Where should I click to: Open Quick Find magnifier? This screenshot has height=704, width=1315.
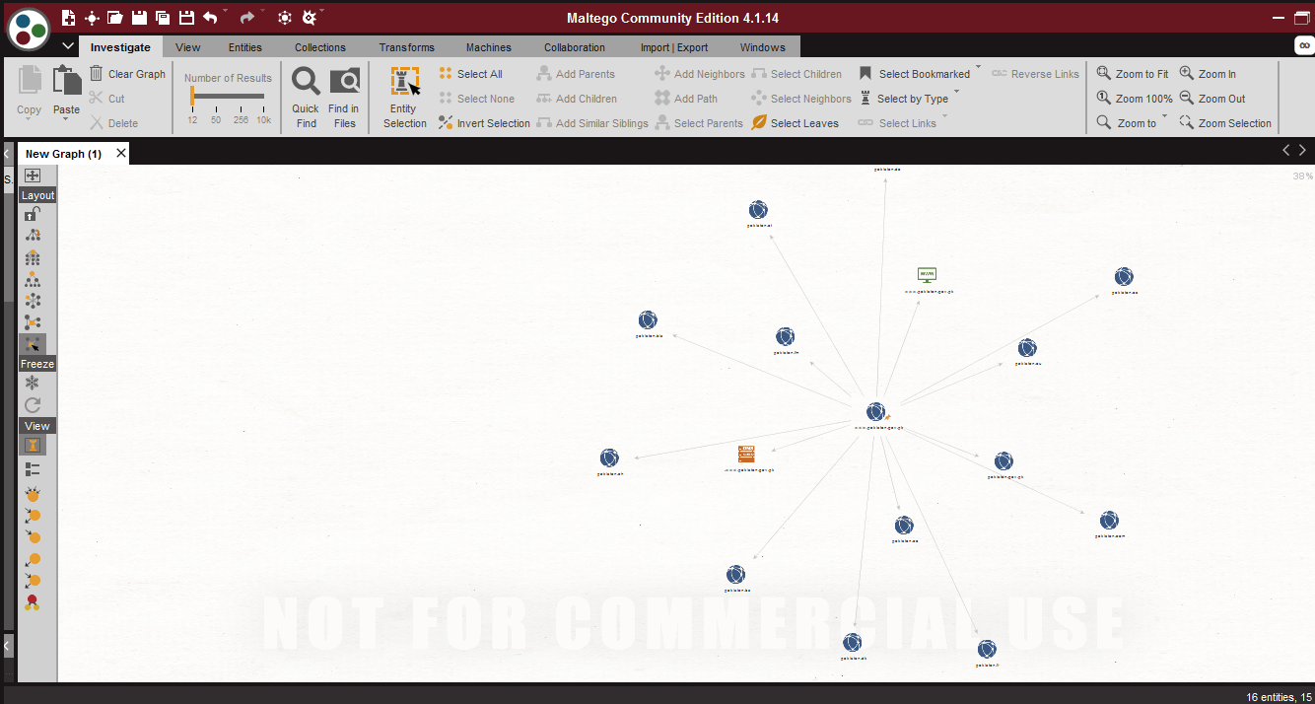tap(306, 82)
